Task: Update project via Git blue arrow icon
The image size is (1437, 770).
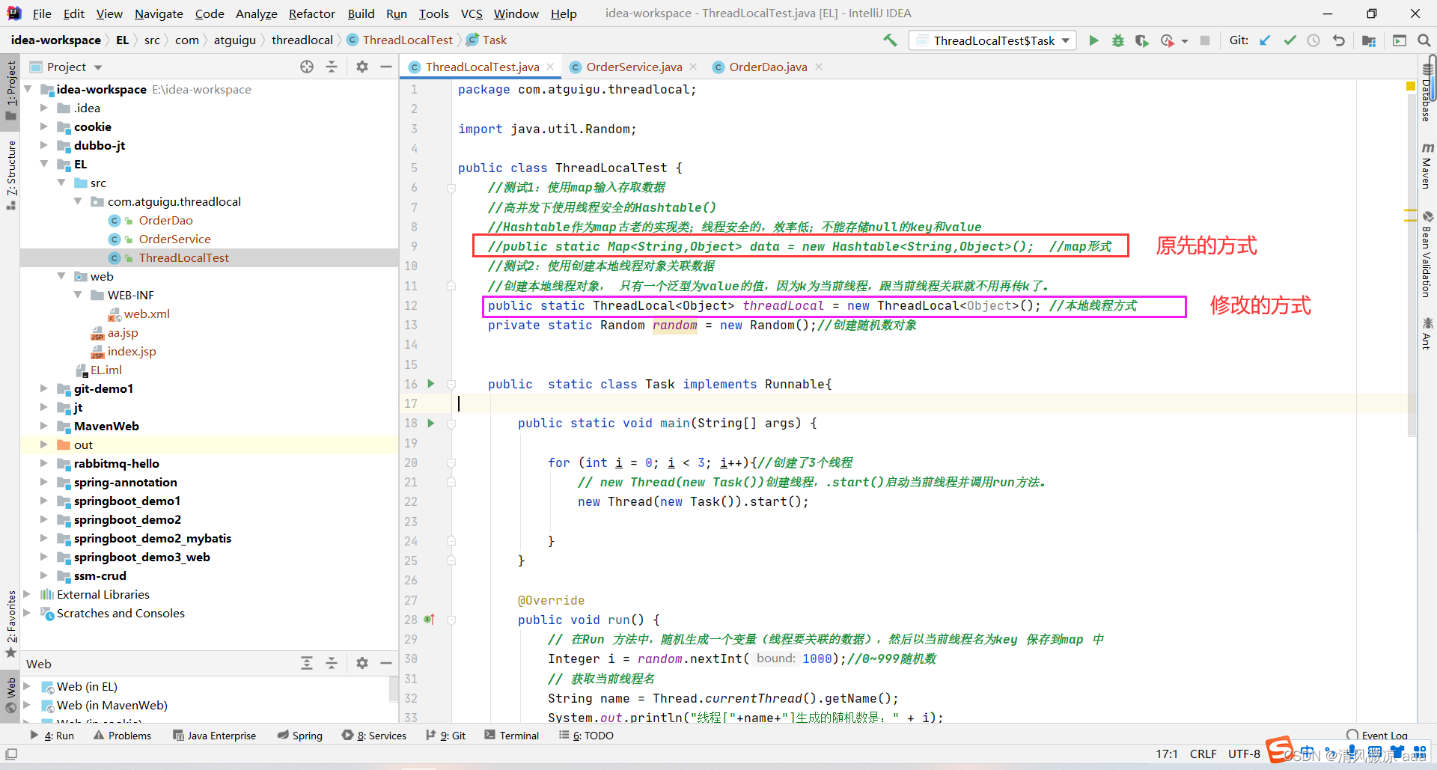Action: 1265,40
